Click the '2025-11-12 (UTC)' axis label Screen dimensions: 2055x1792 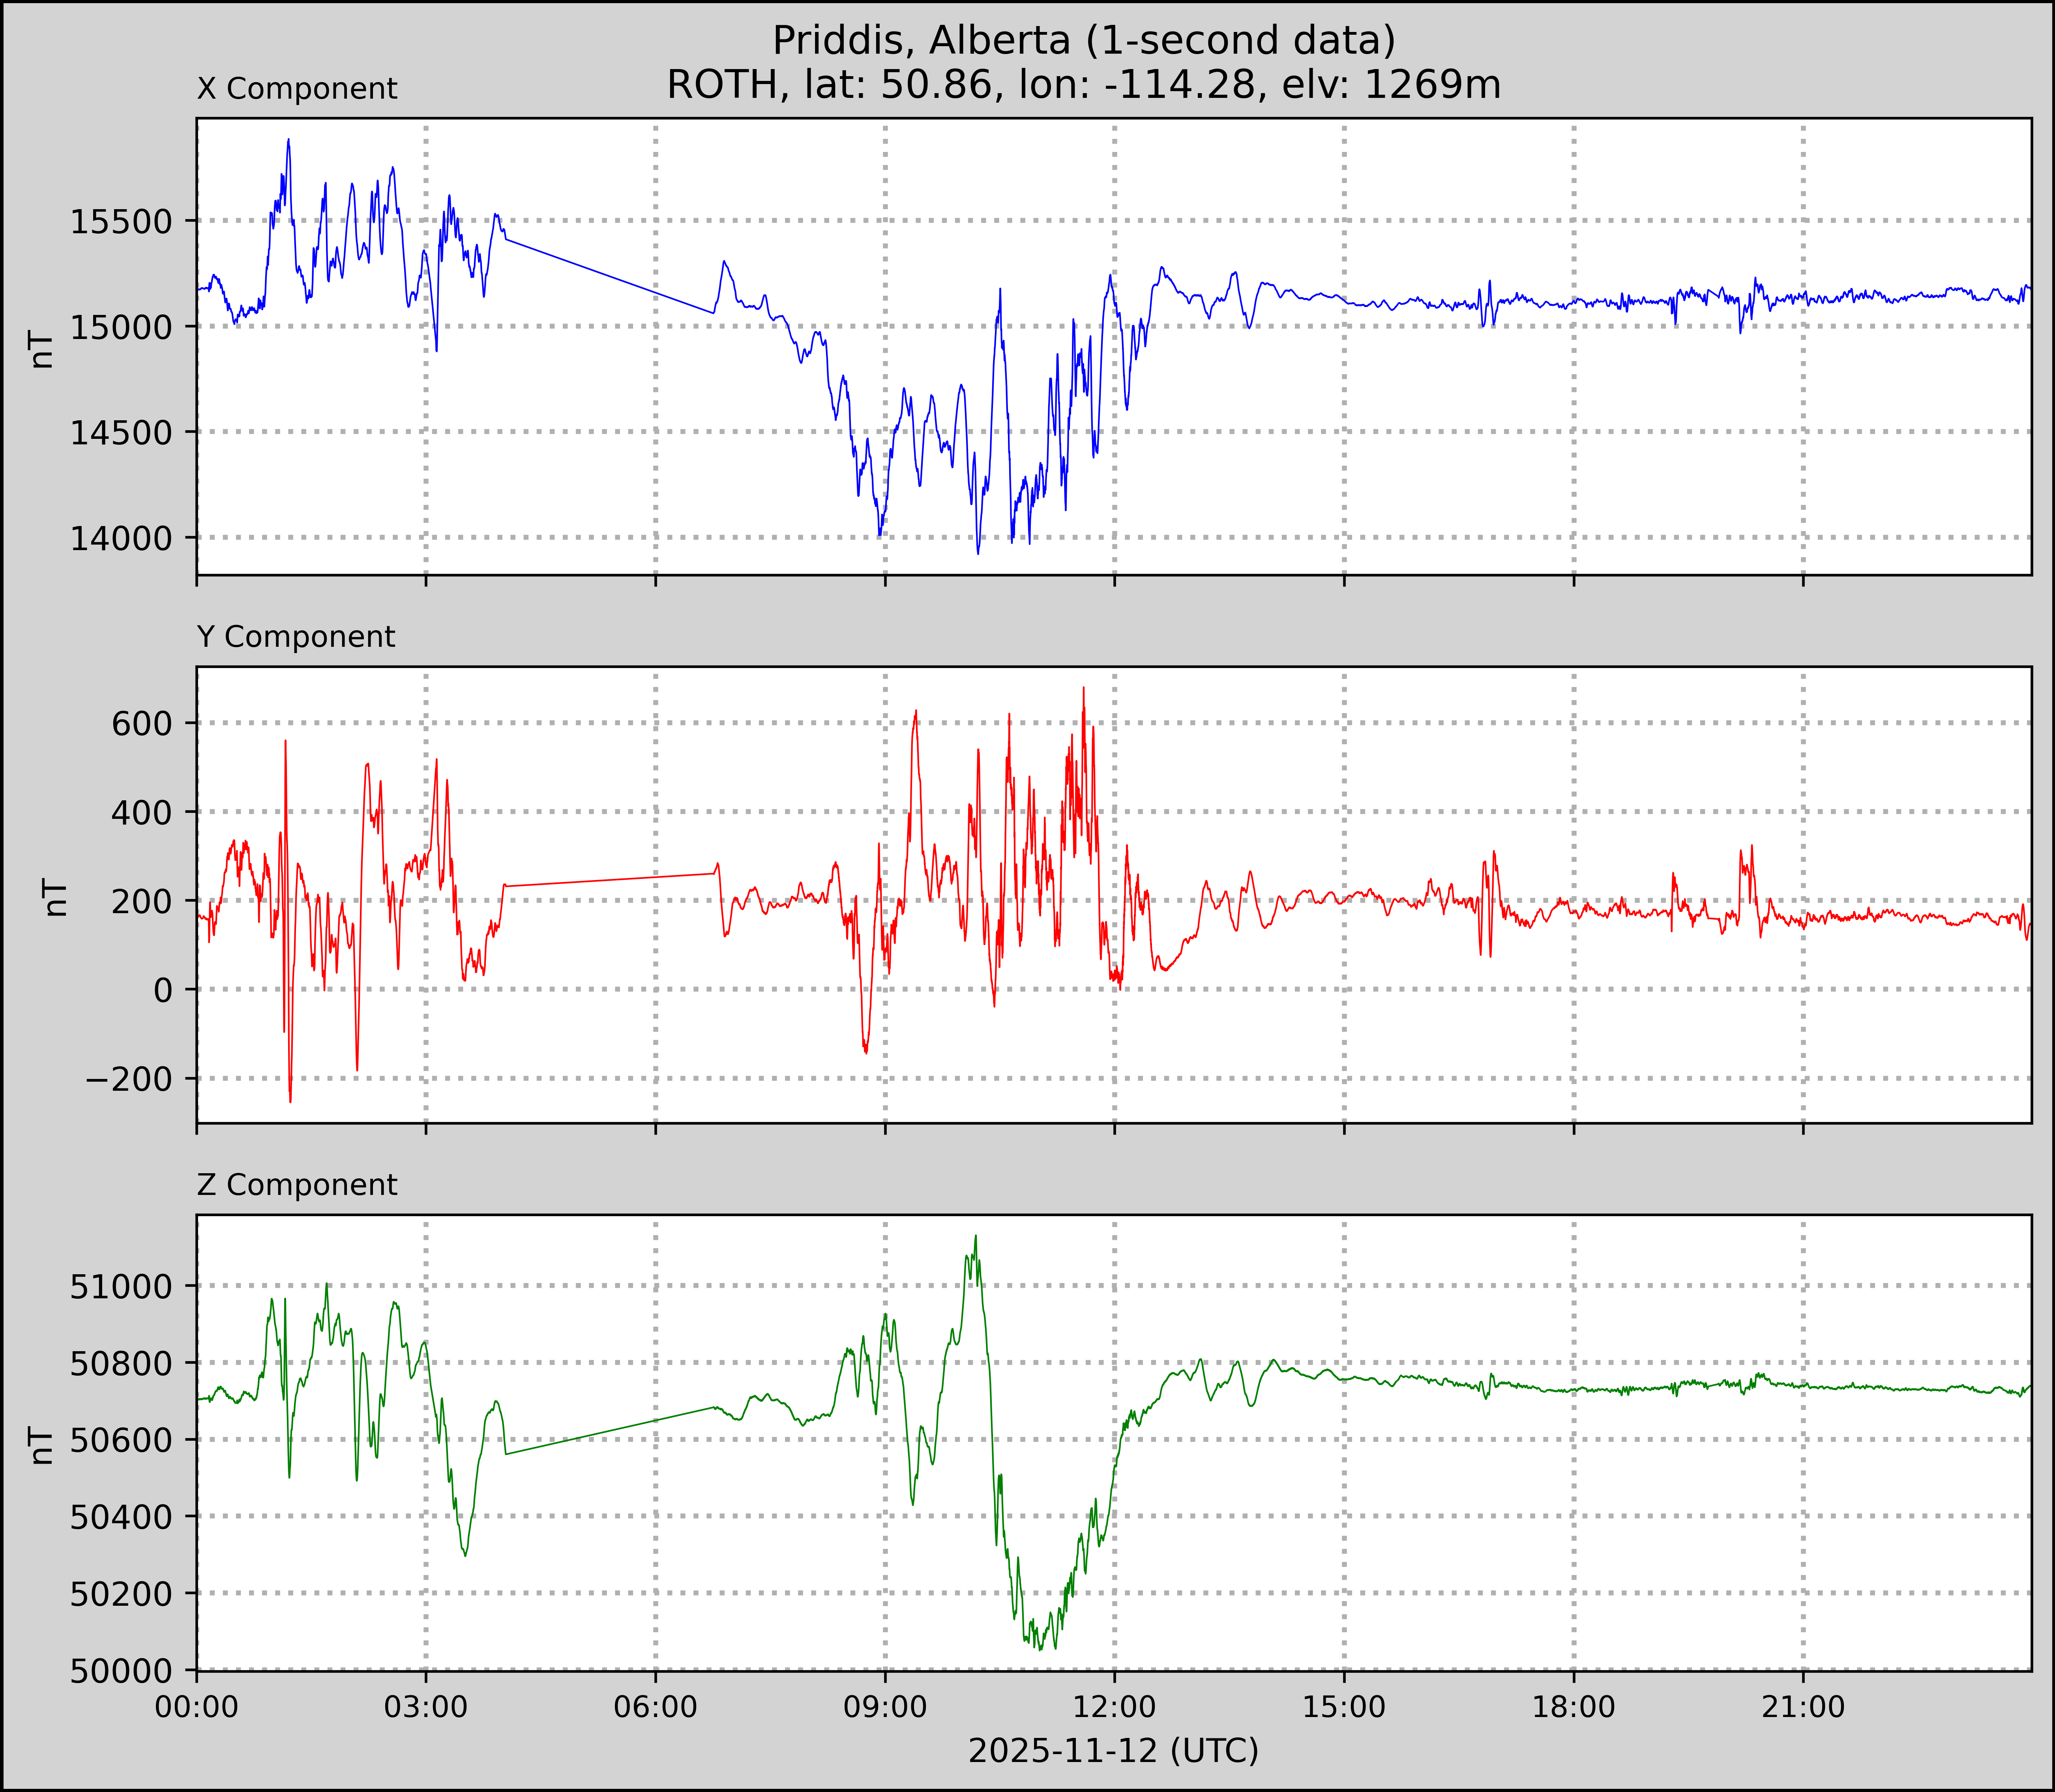point(1113,1750)
